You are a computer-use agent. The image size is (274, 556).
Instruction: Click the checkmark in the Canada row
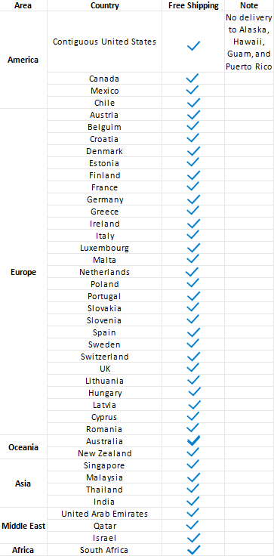click(192, 79)
